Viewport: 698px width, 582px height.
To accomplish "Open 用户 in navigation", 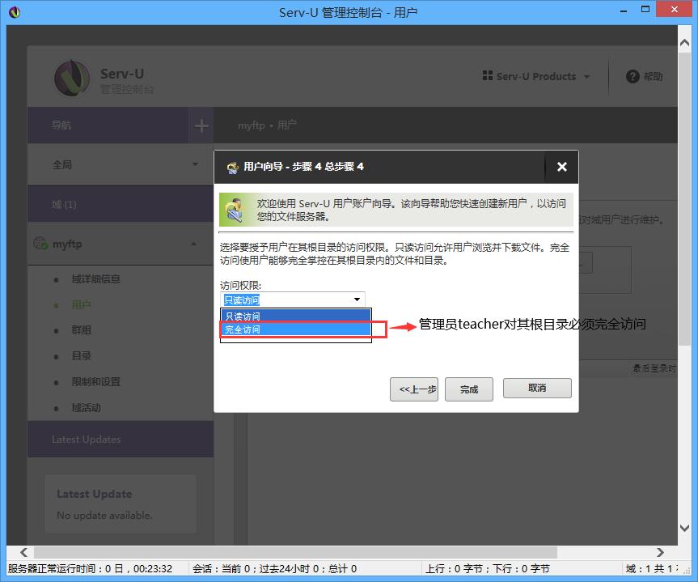I will pyautogui.click(x=81, y=305).
